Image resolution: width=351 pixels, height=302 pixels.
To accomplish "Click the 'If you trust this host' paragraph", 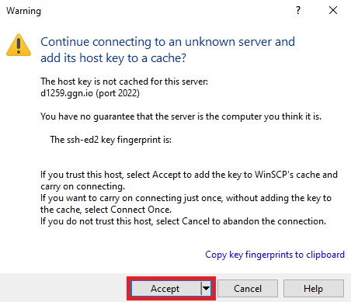I will pyautogui.click(x=189, y=180).
